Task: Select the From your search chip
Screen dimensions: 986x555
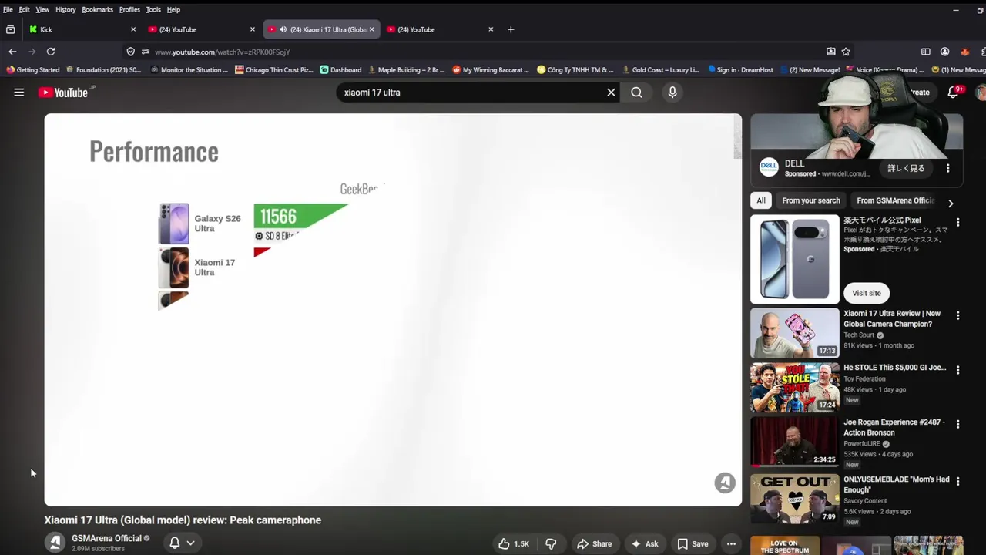Action: click(811, 200)
